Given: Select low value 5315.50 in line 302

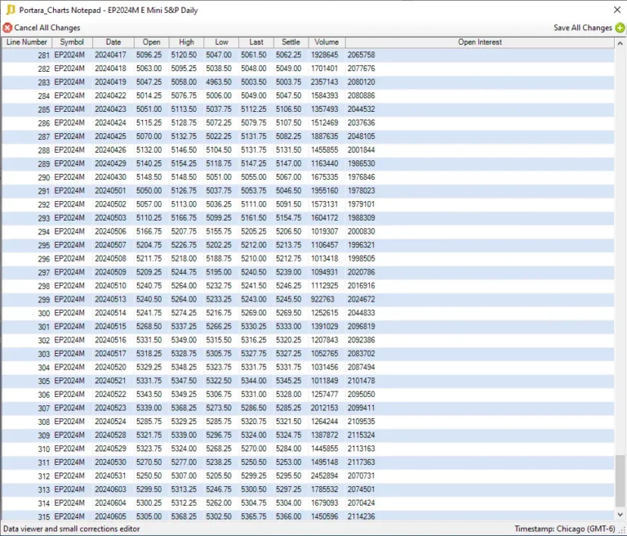Looking at the screenshot, I should coord(219,340).
